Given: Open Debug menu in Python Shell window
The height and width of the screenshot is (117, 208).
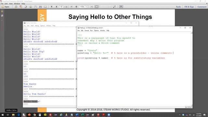Looking at the screenshot, I should click(37, 26).
